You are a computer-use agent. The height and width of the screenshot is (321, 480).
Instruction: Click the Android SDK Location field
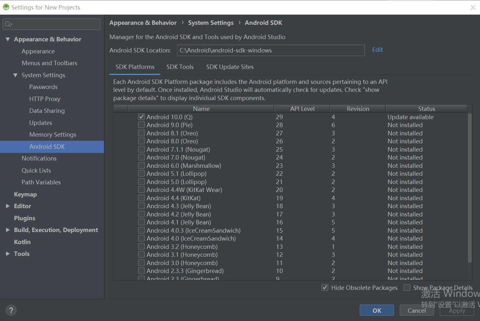tap(271, 50)
